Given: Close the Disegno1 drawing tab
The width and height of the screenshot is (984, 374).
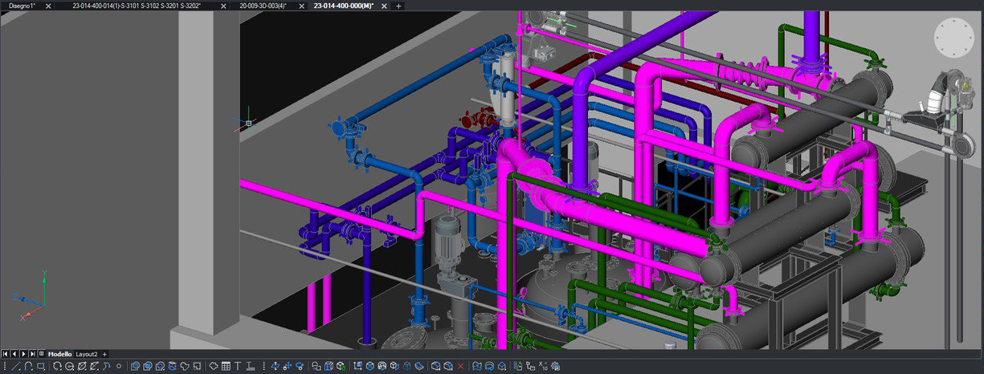Looking at the screenshot, I should 48,6.
